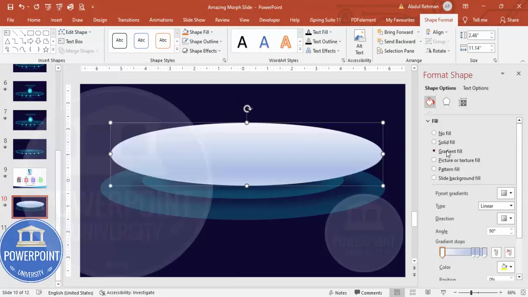Click Accessibility: Investigate in status bar
528x297 pixels.
tap(127, 292)
